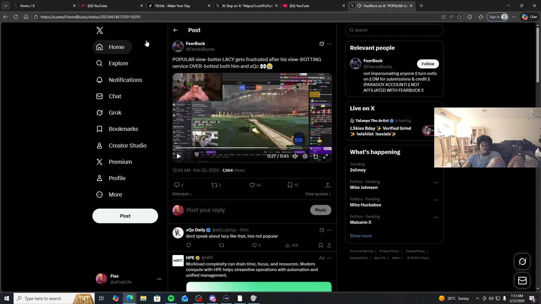The width and height of the screenshot is (541, 304).
Task: Switch to Home / X tab
Action: point(44,6)
